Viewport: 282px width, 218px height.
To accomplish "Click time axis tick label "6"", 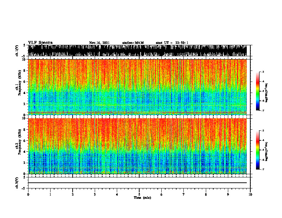I will pyautogui.click(x=162, y=194).
